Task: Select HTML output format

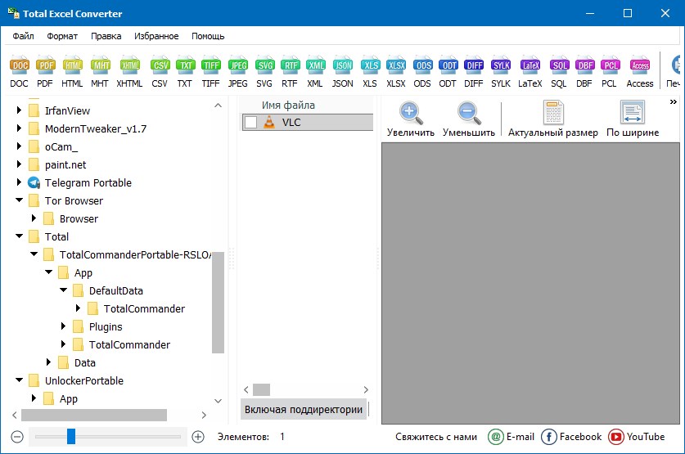Action: click(x=72, y=72)
